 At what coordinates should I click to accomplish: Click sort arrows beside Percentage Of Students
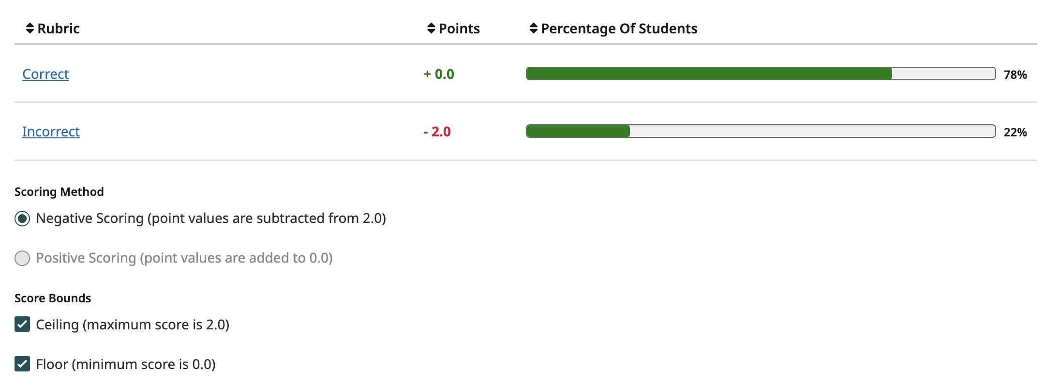(533, 29)
